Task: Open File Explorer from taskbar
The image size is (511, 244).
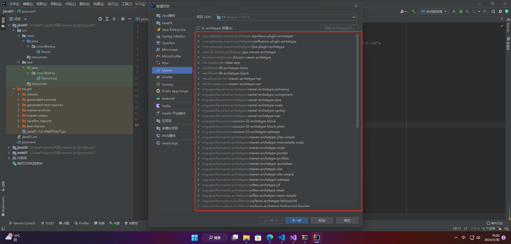Action: coord(246,238)
